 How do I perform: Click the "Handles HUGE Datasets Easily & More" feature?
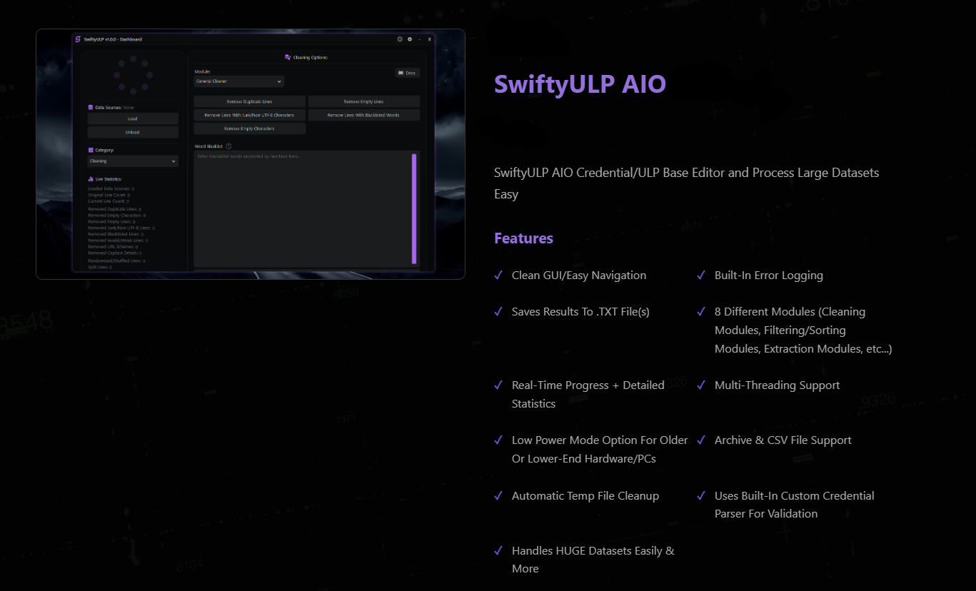click(x=593, y=560)
